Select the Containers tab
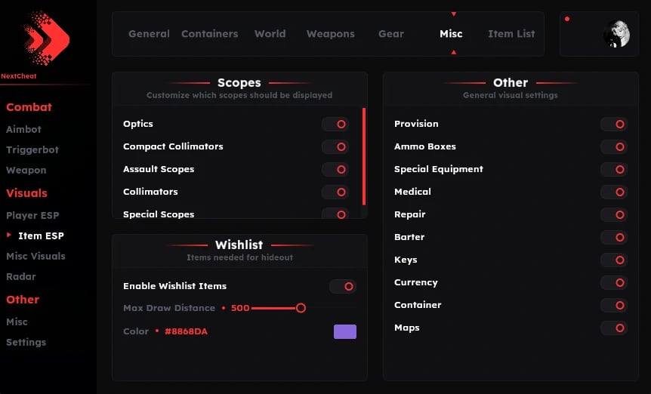Screen dimensions: 651x394 (209, 34)
